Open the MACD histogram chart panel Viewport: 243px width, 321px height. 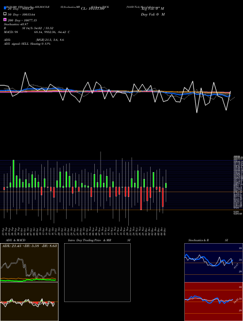point(29,302)
